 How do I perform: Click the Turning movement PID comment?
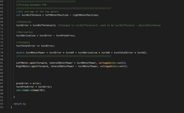pos(31,5)
